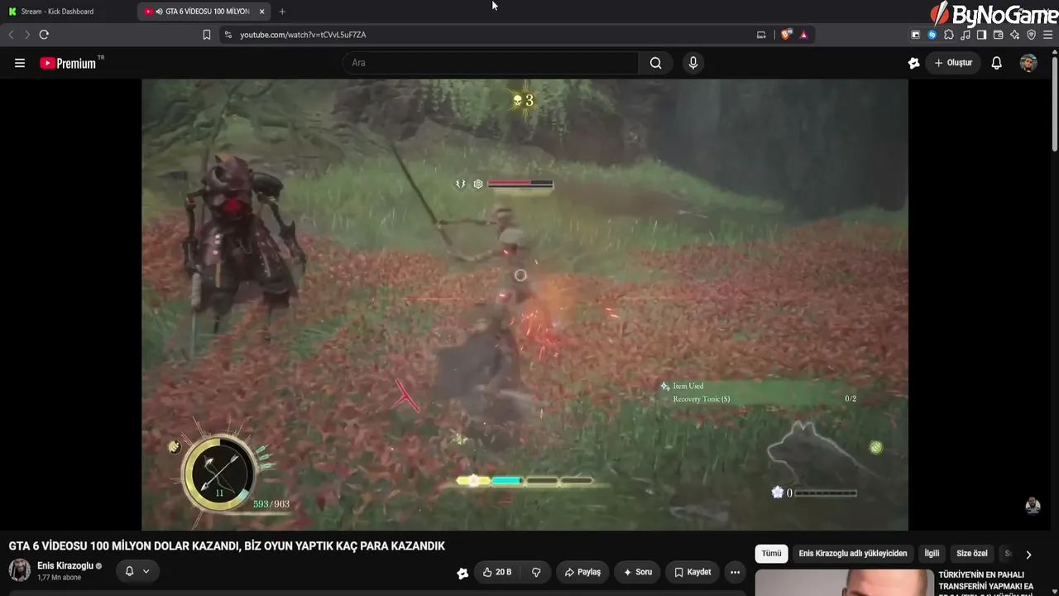
Task: Click the video title GTA 6 VİDEOSU 100 MİLYON
Action: click(227, 546)
